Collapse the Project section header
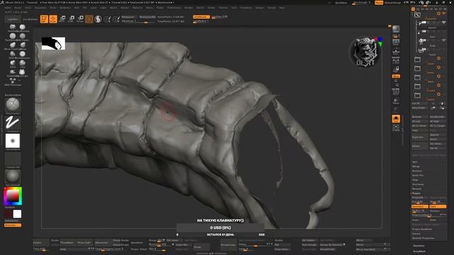This screenshot has width=454, height=255. point(416,193)
